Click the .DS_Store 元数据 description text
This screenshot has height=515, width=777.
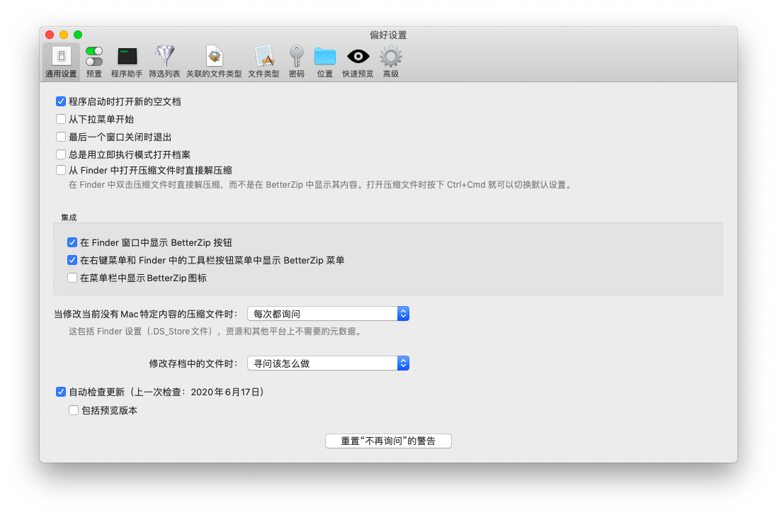pyautogui.click(x=215, y=331)
